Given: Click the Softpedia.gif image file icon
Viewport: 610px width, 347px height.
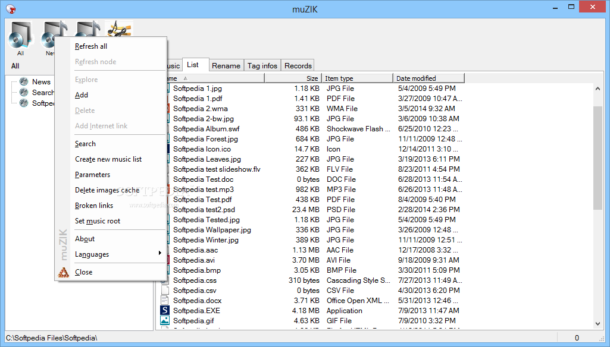Looking at the screenshot, I should [165, 320].
